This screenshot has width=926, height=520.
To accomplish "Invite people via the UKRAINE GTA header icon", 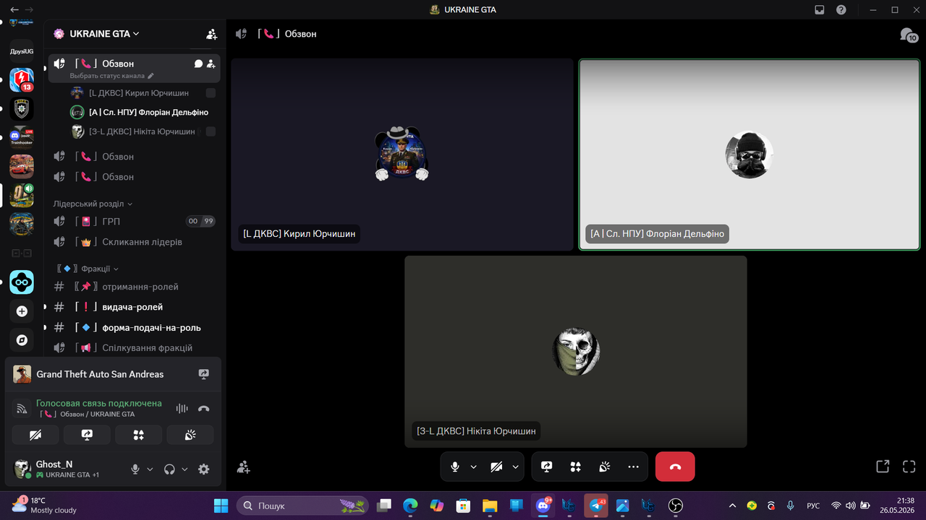I will pos(211,34).
